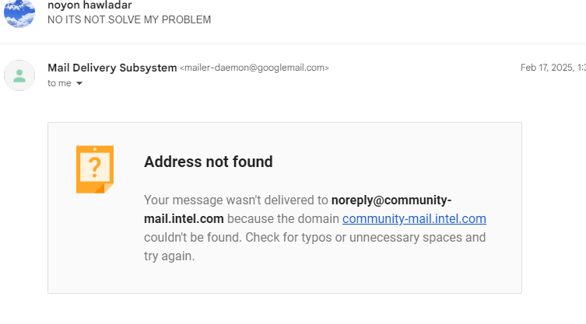Image resolution: width=586 pixels, height=324 pixels.
Task: Click the 'Mail Delivery Subsystem' sender name
Action: click(x=112, y=68)
